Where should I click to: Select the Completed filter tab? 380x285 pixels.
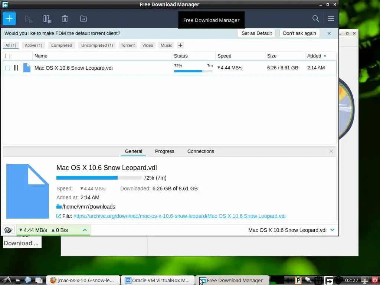pos(62,45)
